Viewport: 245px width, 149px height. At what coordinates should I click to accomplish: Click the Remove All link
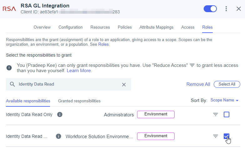(198, 84)
